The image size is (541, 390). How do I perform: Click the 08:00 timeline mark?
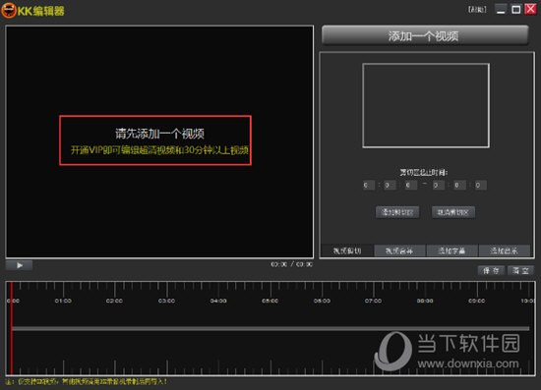coord(425,301)
